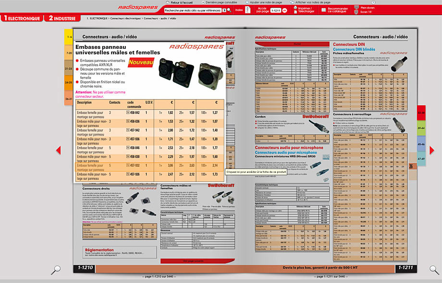
Task: Show notes with Afficher vos notes de page
Action: pyautogui.click(x=310, y=2)
